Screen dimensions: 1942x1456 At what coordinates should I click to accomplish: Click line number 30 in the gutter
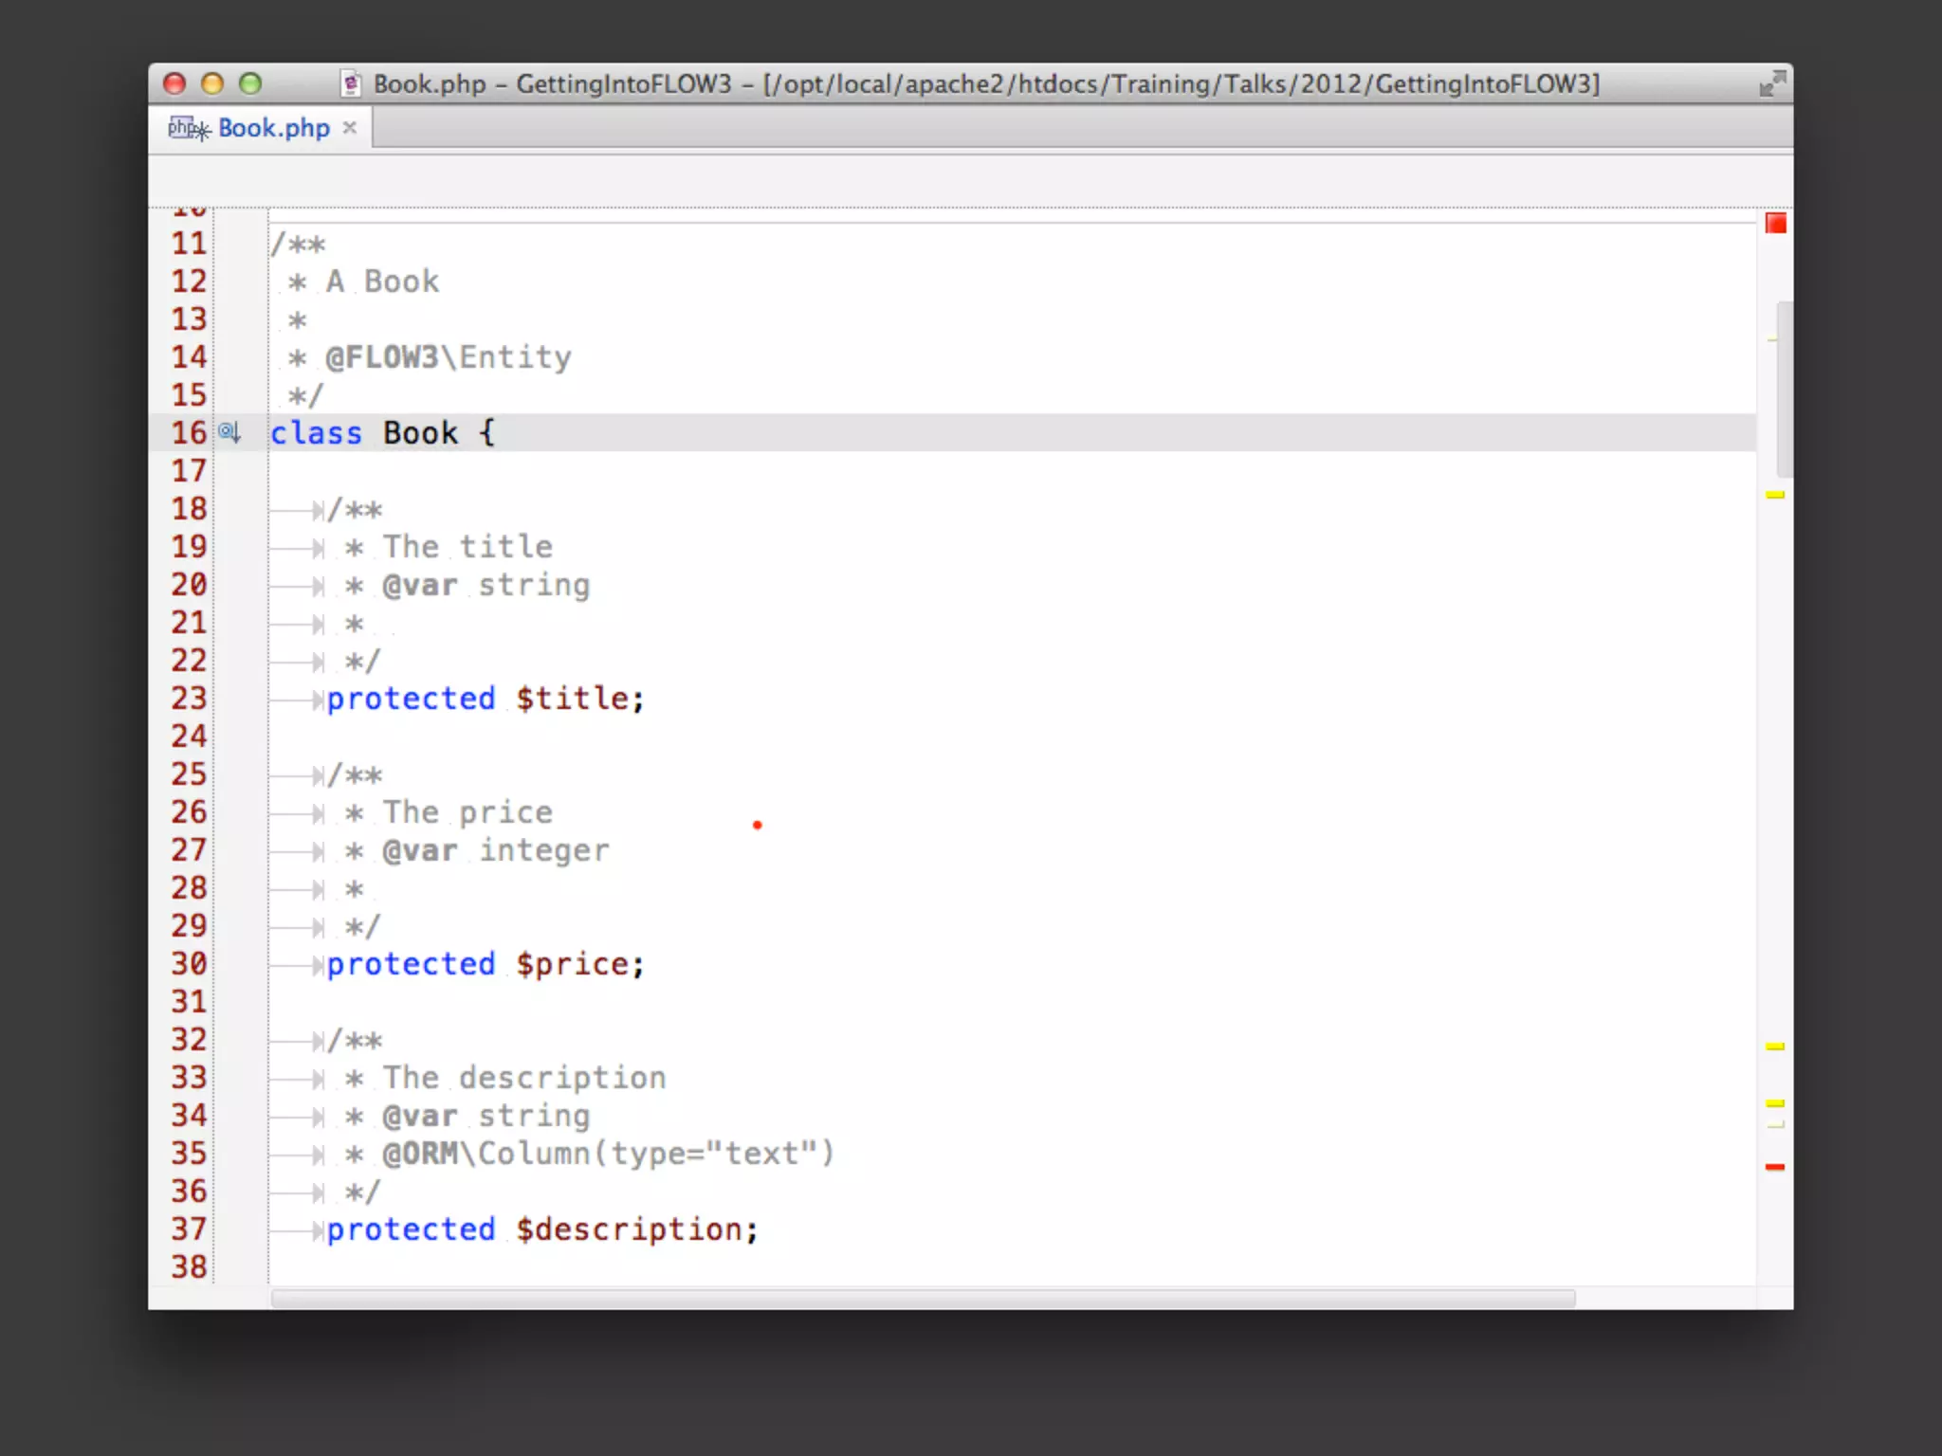188,964
